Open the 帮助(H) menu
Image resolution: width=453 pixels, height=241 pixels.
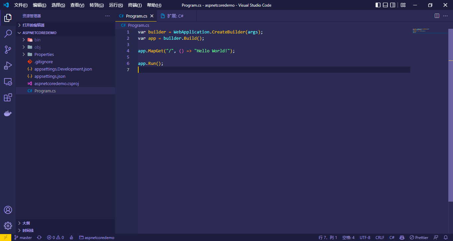click(154, 5)
